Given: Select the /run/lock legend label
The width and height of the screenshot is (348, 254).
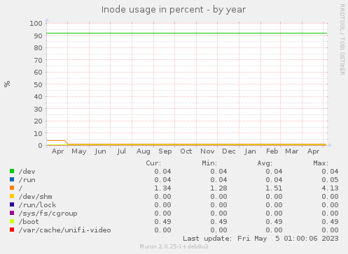Looking at the screenshot, I should (38, 205).
